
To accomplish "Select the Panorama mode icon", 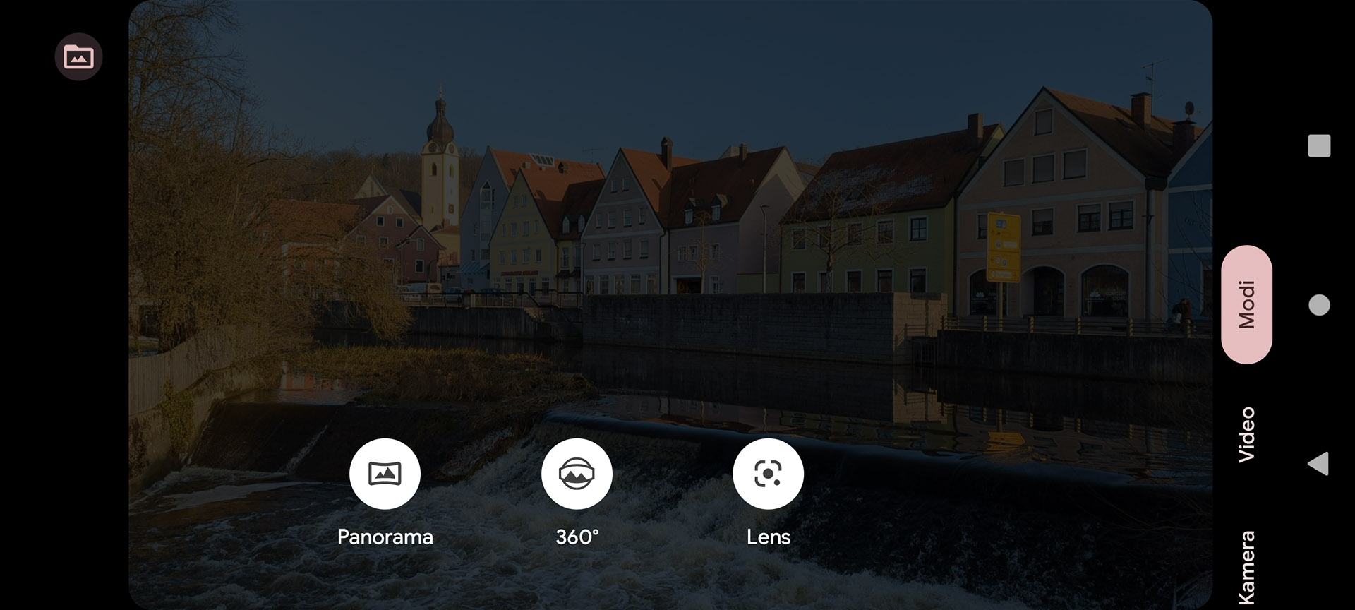I will (x=385, y=474).
